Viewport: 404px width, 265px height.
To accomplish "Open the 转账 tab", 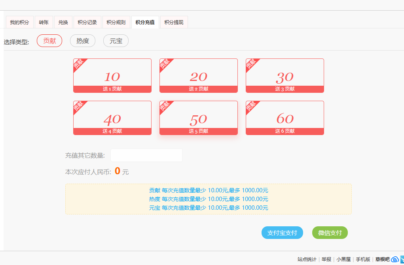I will pos(44,22).
